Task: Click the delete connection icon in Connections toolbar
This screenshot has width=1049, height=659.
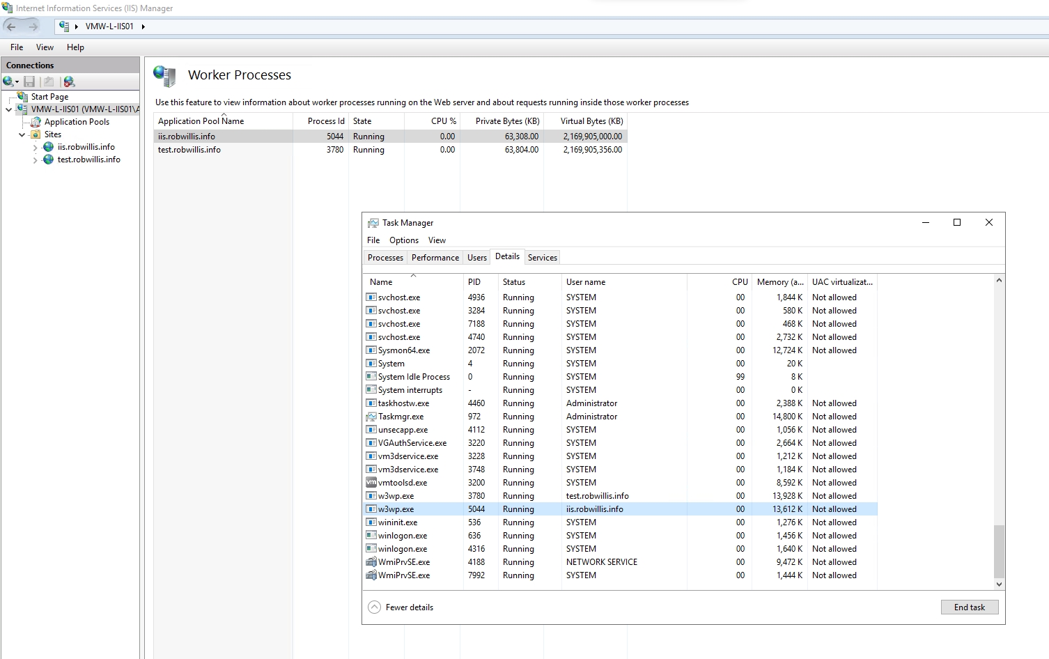Action: 69,82
